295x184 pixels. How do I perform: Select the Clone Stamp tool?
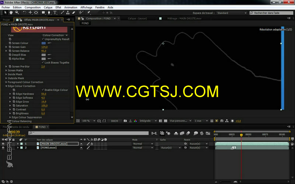[x=68, y=13]
